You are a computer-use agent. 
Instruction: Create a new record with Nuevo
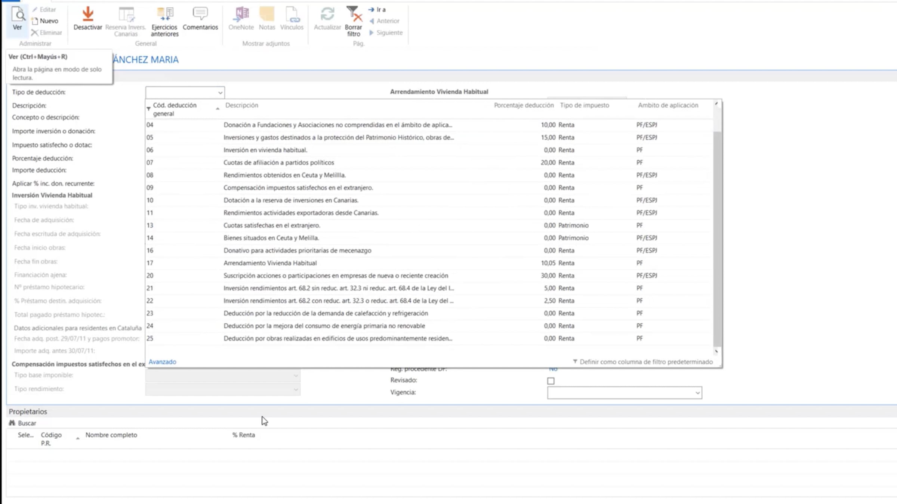click(x=45, y=21)
